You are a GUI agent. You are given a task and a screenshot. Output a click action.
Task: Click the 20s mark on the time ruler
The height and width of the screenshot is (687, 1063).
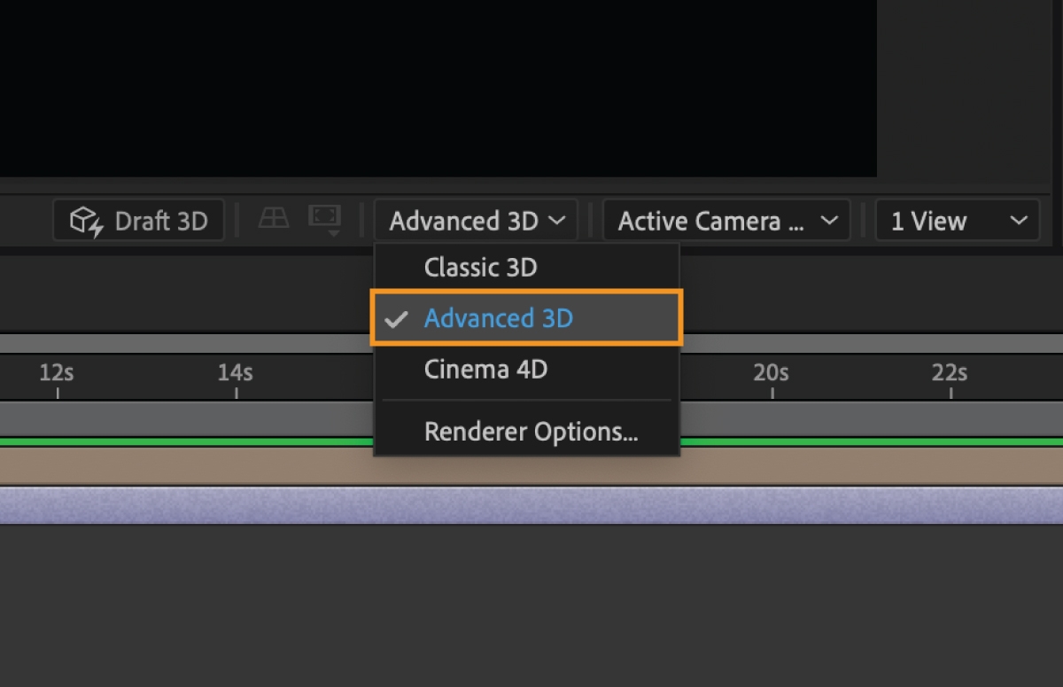pyautogui.click(x=770, y=374)
